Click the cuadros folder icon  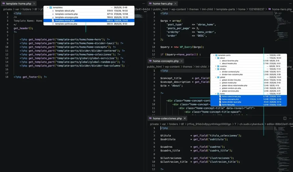(218, 66)
